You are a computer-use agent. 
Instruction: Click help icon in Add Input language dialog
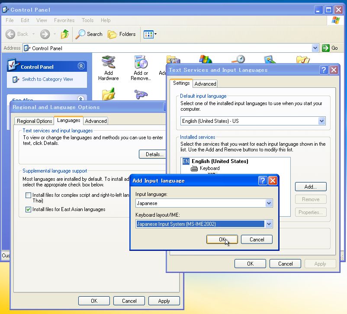pyautogui.click(x=263, y=180)
